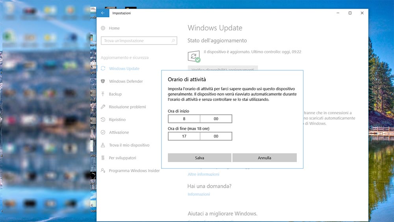Open Windows Update in the sidebar
This screenshot has height=222, width=394.
tap(124, 68)
